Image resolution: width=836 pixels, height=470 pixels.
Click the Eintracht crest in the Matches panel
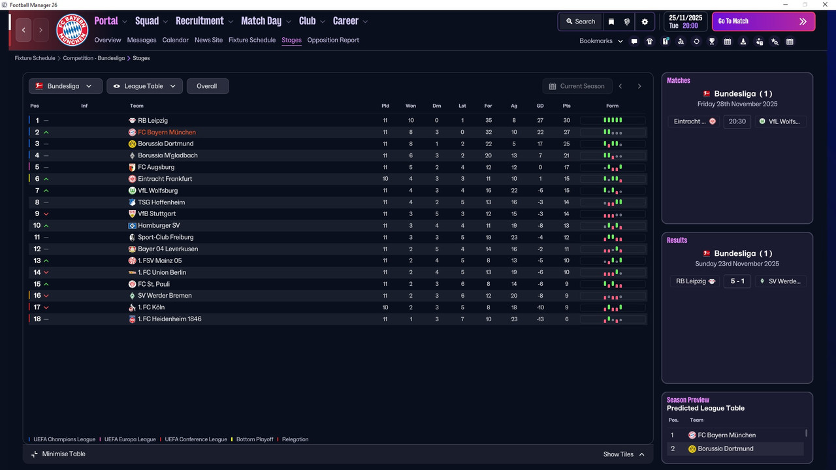tap(713, 121)
